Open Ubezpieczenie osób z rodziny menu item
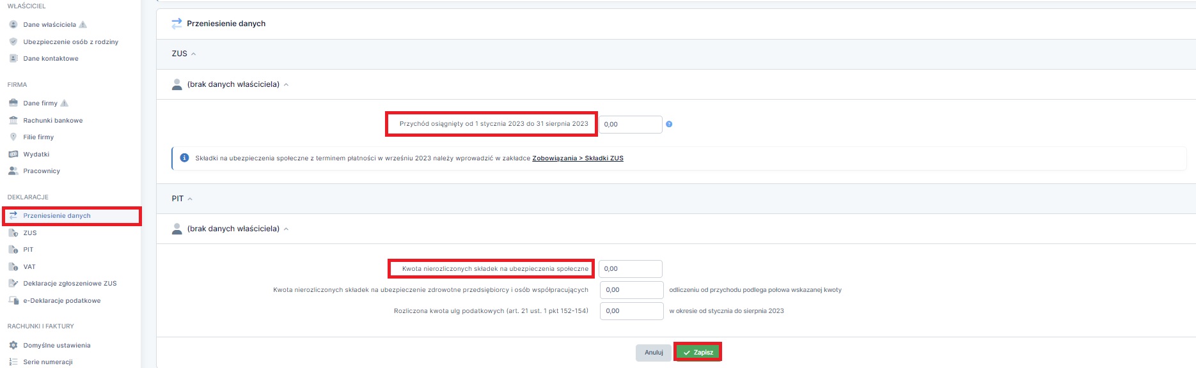Viewport: 1196px width, 368px height. 71,42
